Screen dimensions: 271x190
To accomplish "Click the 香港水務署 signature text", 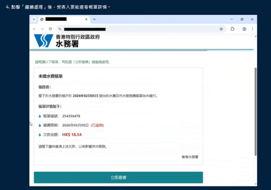I will click(x=190, y=157).
